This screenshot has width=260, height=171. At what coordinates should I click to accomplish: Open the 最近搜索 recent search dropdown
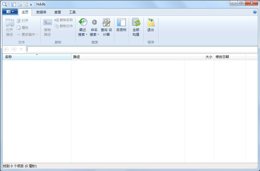click(x=83, y=27)
